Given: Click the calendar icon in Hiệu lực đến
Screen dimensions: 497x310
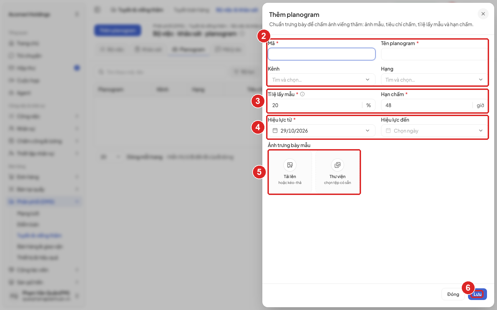Looking at the screenshot, I should click(388, 131).
